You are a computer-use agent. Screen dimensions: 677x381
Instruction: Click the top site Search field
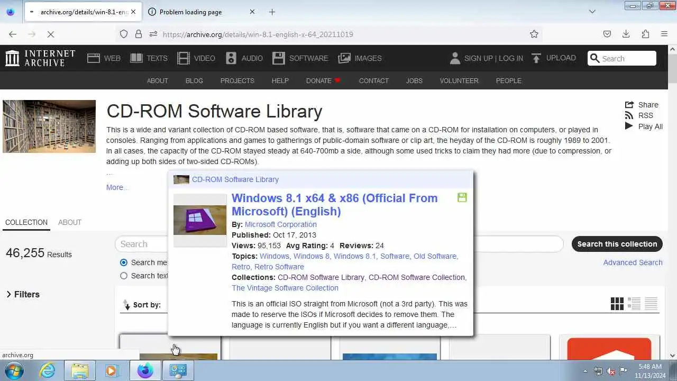point(622,58)
